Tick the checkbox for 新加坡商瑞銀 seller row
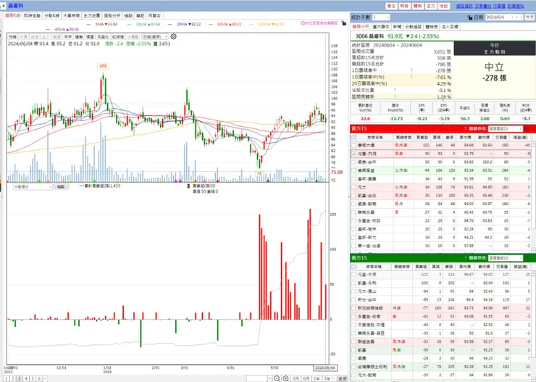This screenshot has height=382, width=536. tap(353, 308)
